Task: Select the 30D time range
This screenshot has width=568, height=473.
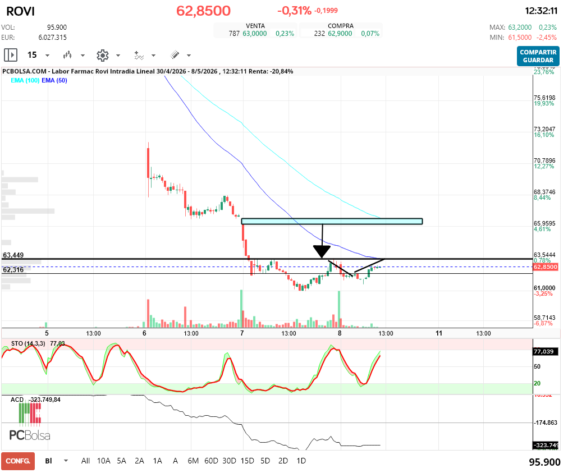Action: point(230,461)
